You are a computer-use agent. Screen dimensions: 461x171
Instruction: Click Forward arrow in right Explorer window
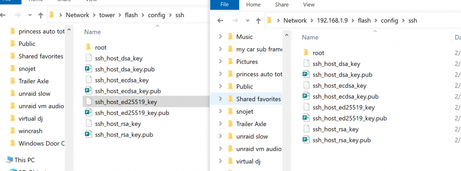pyautogui.click(x=235, y=21)
